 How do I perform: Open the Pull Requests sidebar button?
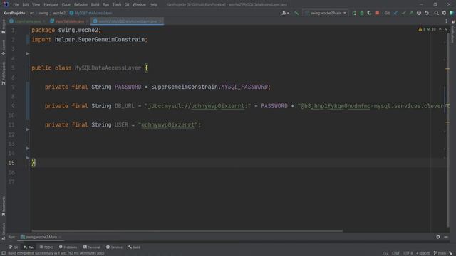3,73
